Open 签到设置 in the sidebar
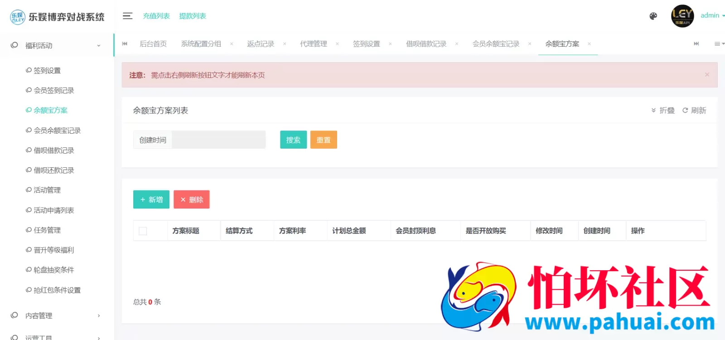 pos(47,70)
